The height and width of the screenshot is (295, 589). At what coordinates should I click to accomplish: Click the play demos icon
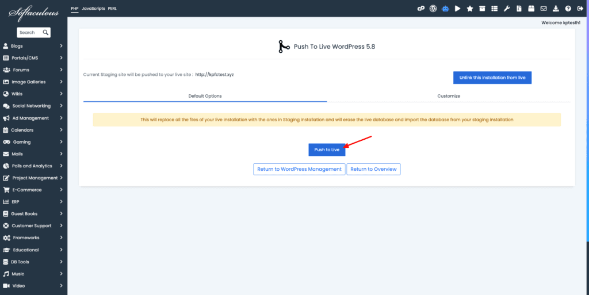(457, 9)
